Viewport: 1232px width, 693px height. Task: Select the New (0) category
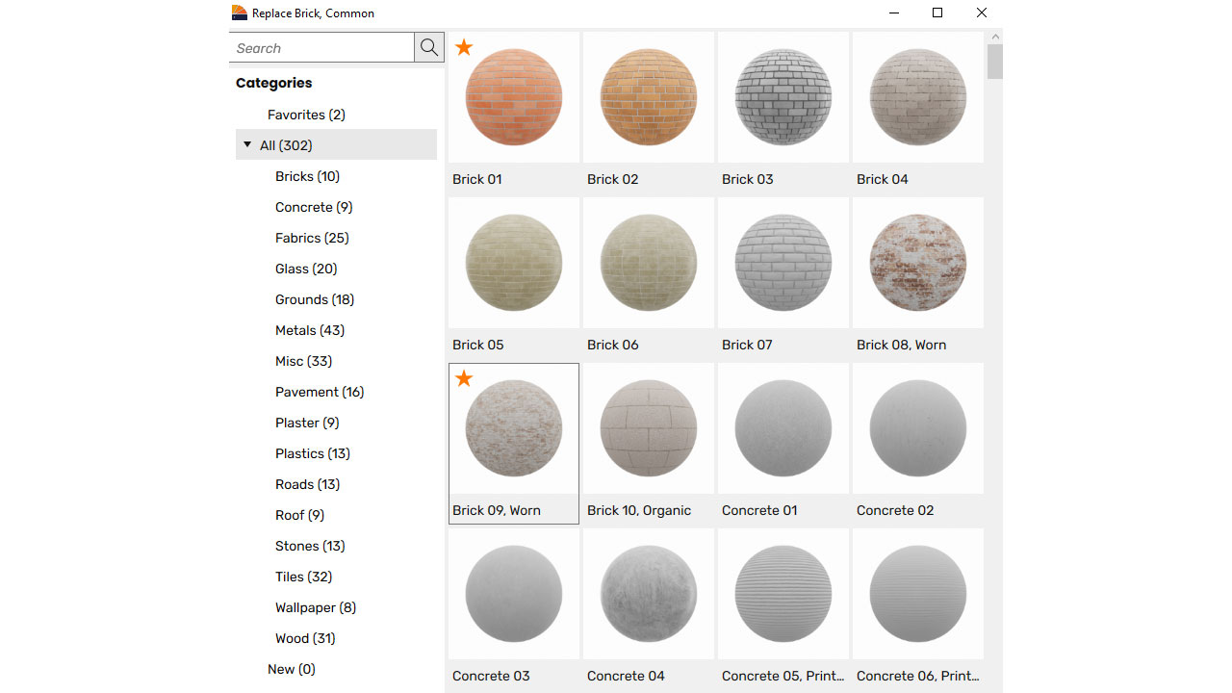[x=292, y=669]
